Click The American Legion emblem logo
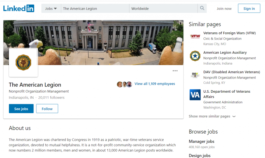Image resolution: width=265 pixels, height=158 pixels. coord(23,62)
